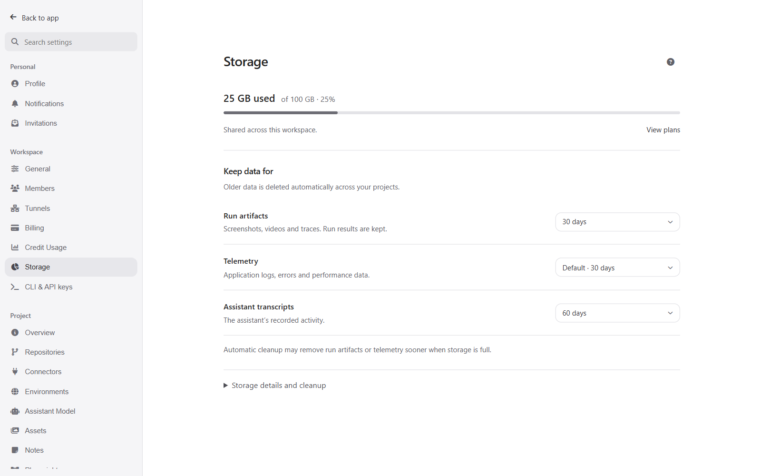Click the Search settings field
The width and height of the screenshot is (761, 476).
[x=71, y=42]
